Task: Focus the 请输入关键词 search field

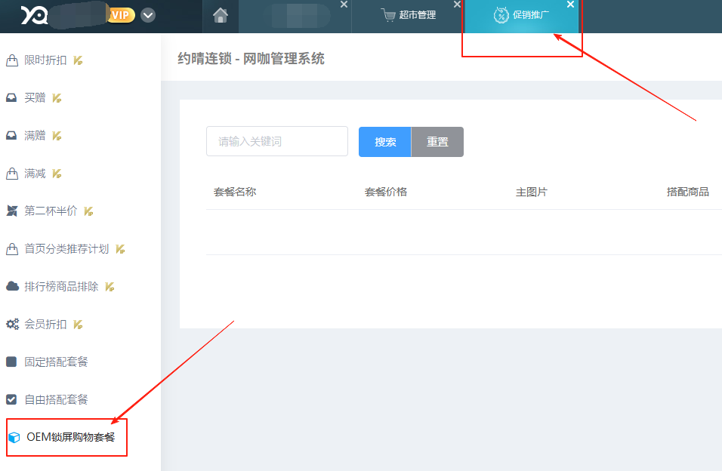Action: tap(277, 141)
